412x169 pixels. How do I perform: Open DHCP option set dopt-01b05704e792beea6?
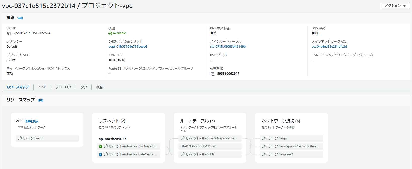[128, 47]
